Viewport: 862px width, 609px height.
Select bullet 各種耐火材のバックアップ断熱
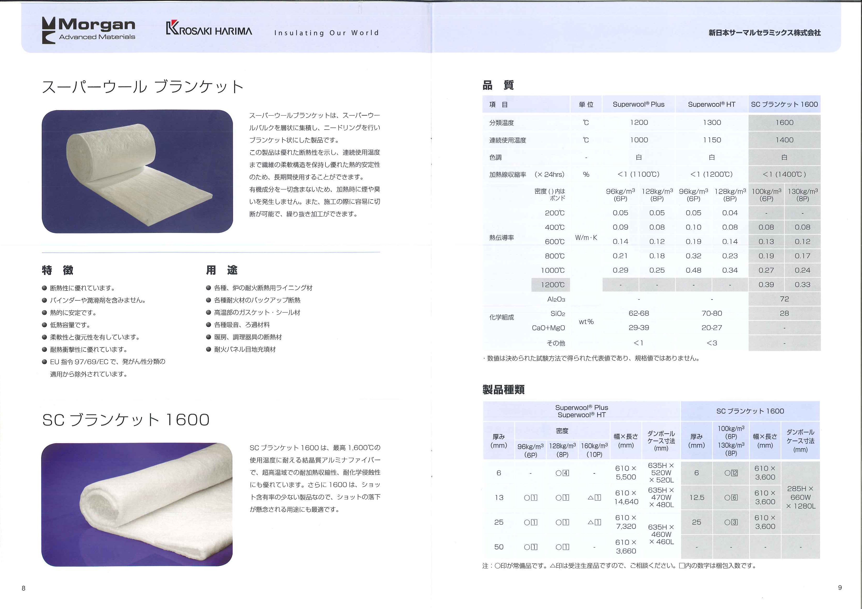pyautogui.click(x=253, y=300)
